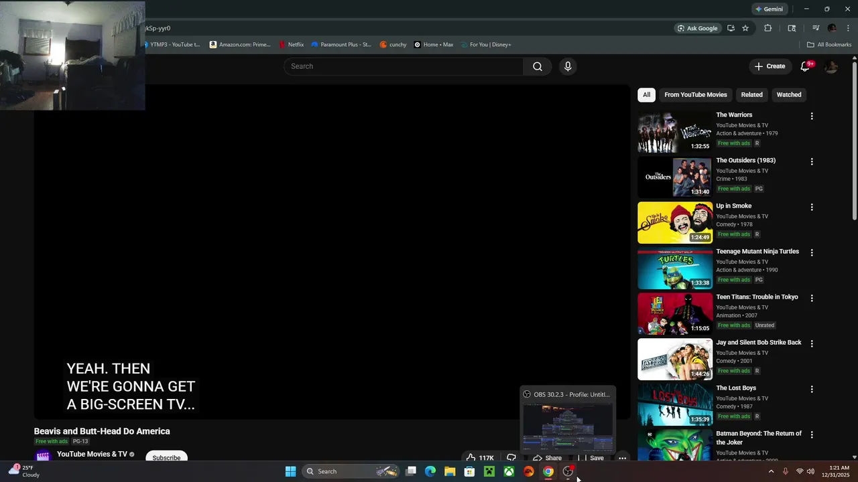This screenshot has height=482, width=858.
Task: Select the Related filter chip
Action: coord(751,95)
